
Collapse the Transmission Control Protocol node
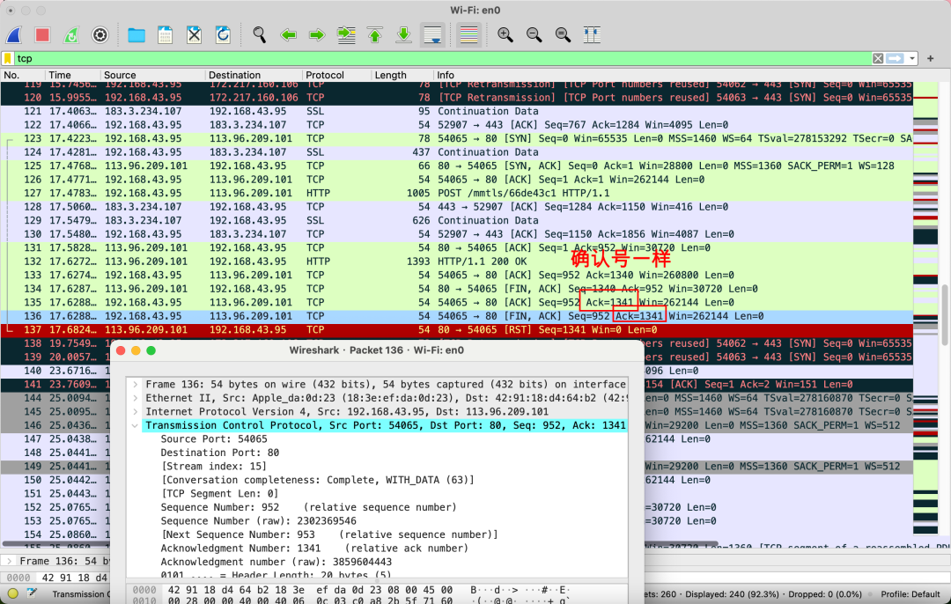pos(136,425)
